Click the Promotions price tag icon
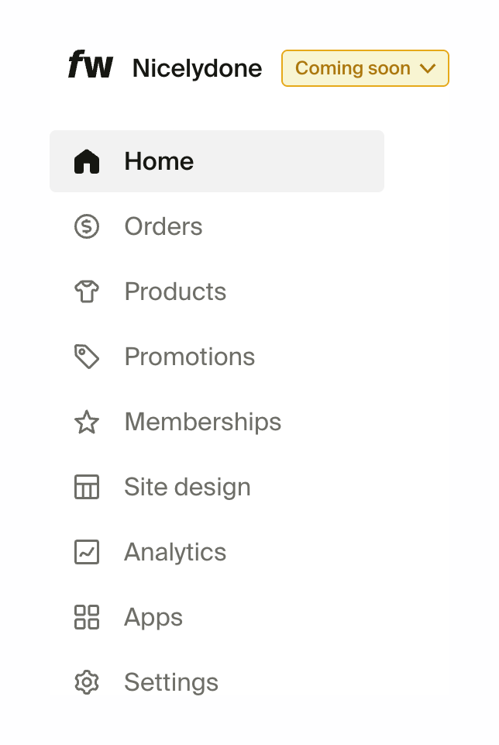The width and height of the screenshot is (499, 745). pos(88,357)
